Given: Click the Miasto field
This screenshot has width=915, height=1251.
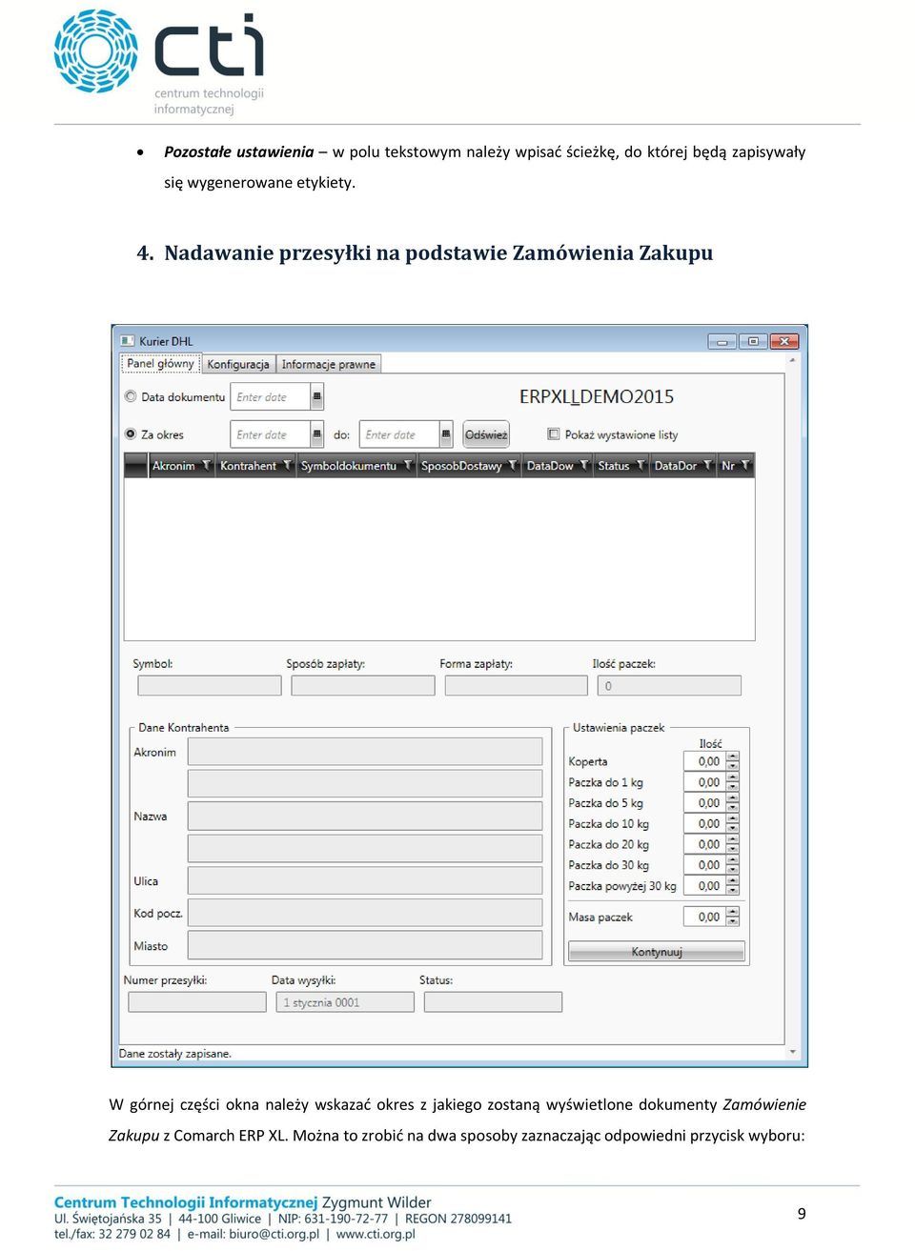Looking at the screenshot, I should [365, 945].
